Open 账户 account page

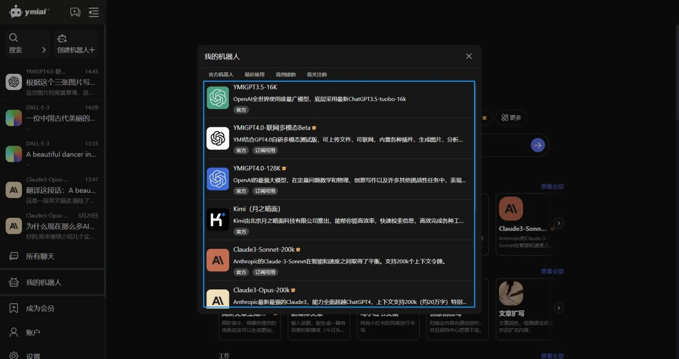point(53,332)
